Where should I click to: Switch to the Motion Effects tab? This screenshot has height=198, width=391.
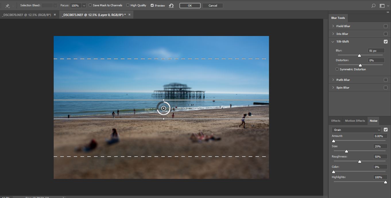(x=355, y=121)
